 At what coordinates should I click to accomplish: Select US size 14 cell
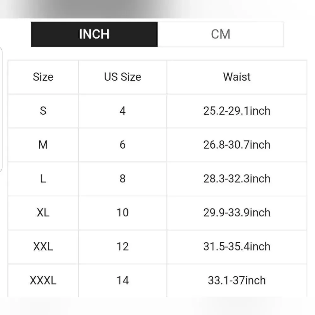pyautogui.click(x=123, y=280)
